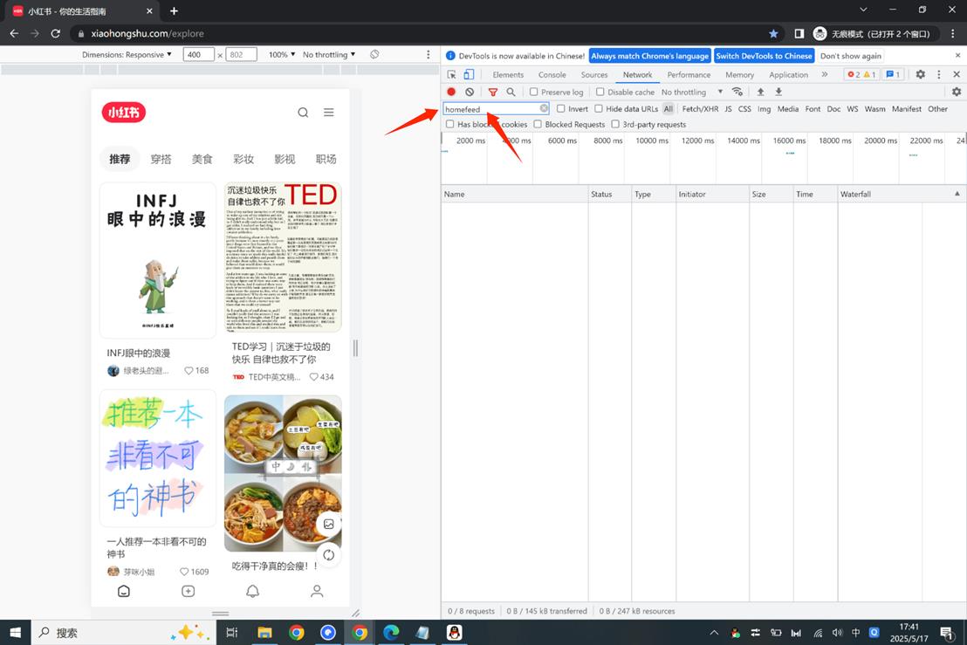Open the Dimensions Responsive dropdown
Viewport: 967px width, 645px height.
coord(127,54)
